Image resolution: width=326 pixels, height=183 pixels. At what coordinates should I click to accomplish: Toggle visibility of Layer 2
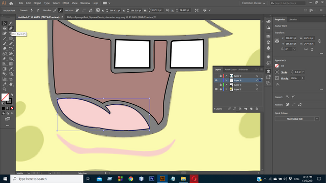click(216, 76)
